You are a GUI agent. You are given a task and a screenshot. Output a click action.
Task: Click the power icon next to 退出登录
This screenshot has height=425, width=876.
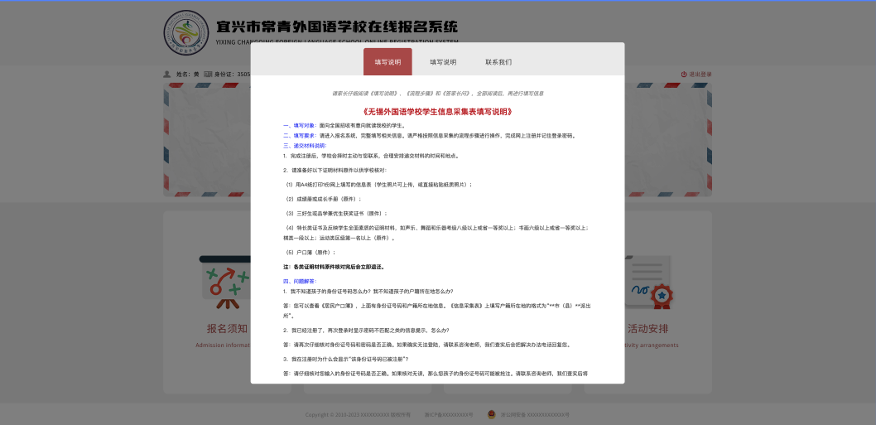[683, 74]
